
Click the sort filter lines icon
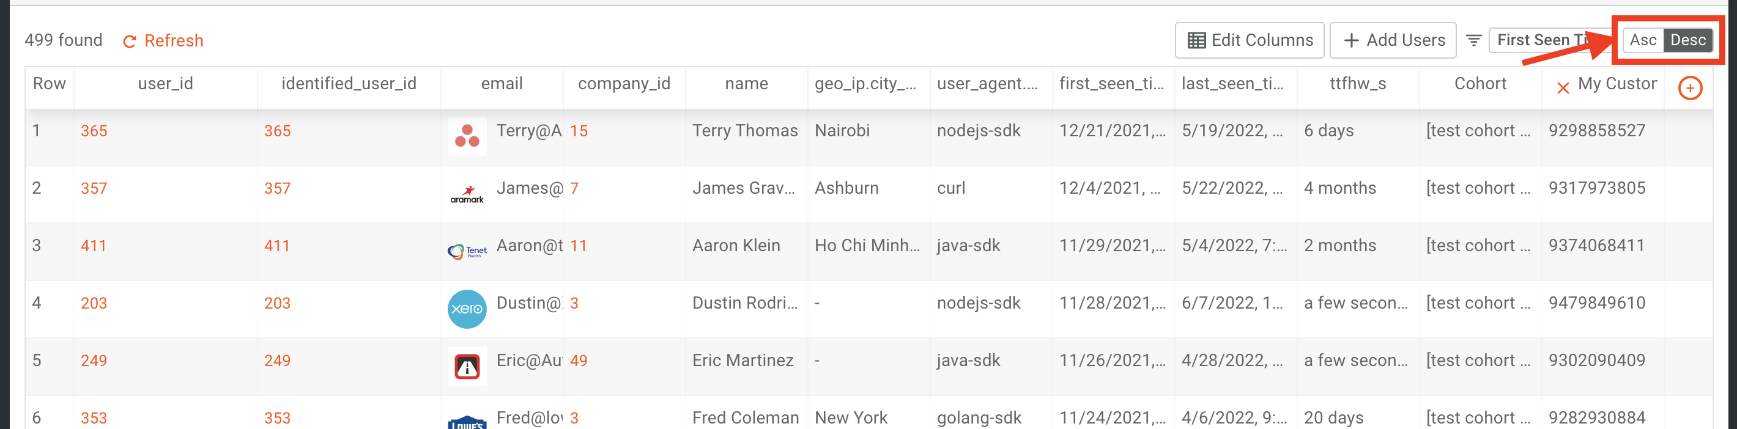click(x=1473, y=41)
